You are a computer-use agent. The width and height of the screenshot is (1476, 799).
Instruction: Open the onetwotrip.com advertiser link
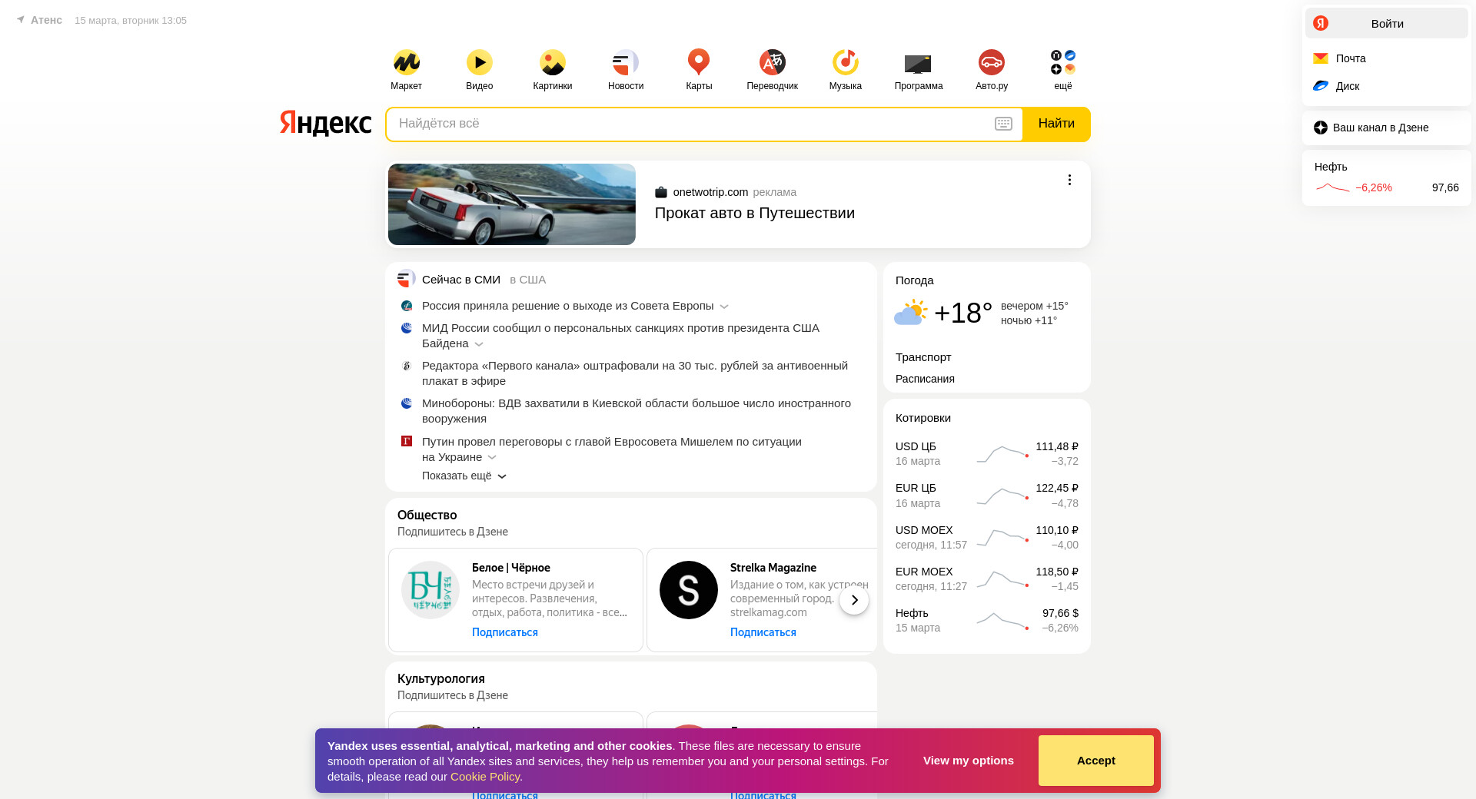point(710,192)
